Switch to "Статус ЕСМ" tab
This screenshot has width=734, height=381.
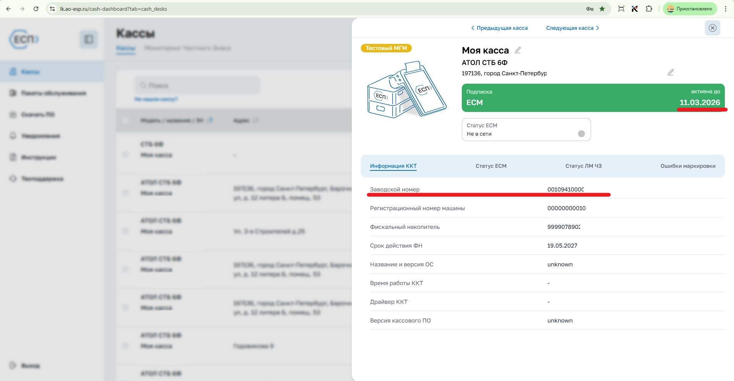(491, 166)
